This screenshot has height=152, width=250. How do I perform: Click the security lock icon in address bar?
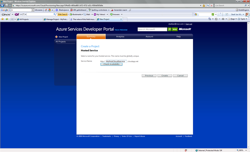point(204,5)
